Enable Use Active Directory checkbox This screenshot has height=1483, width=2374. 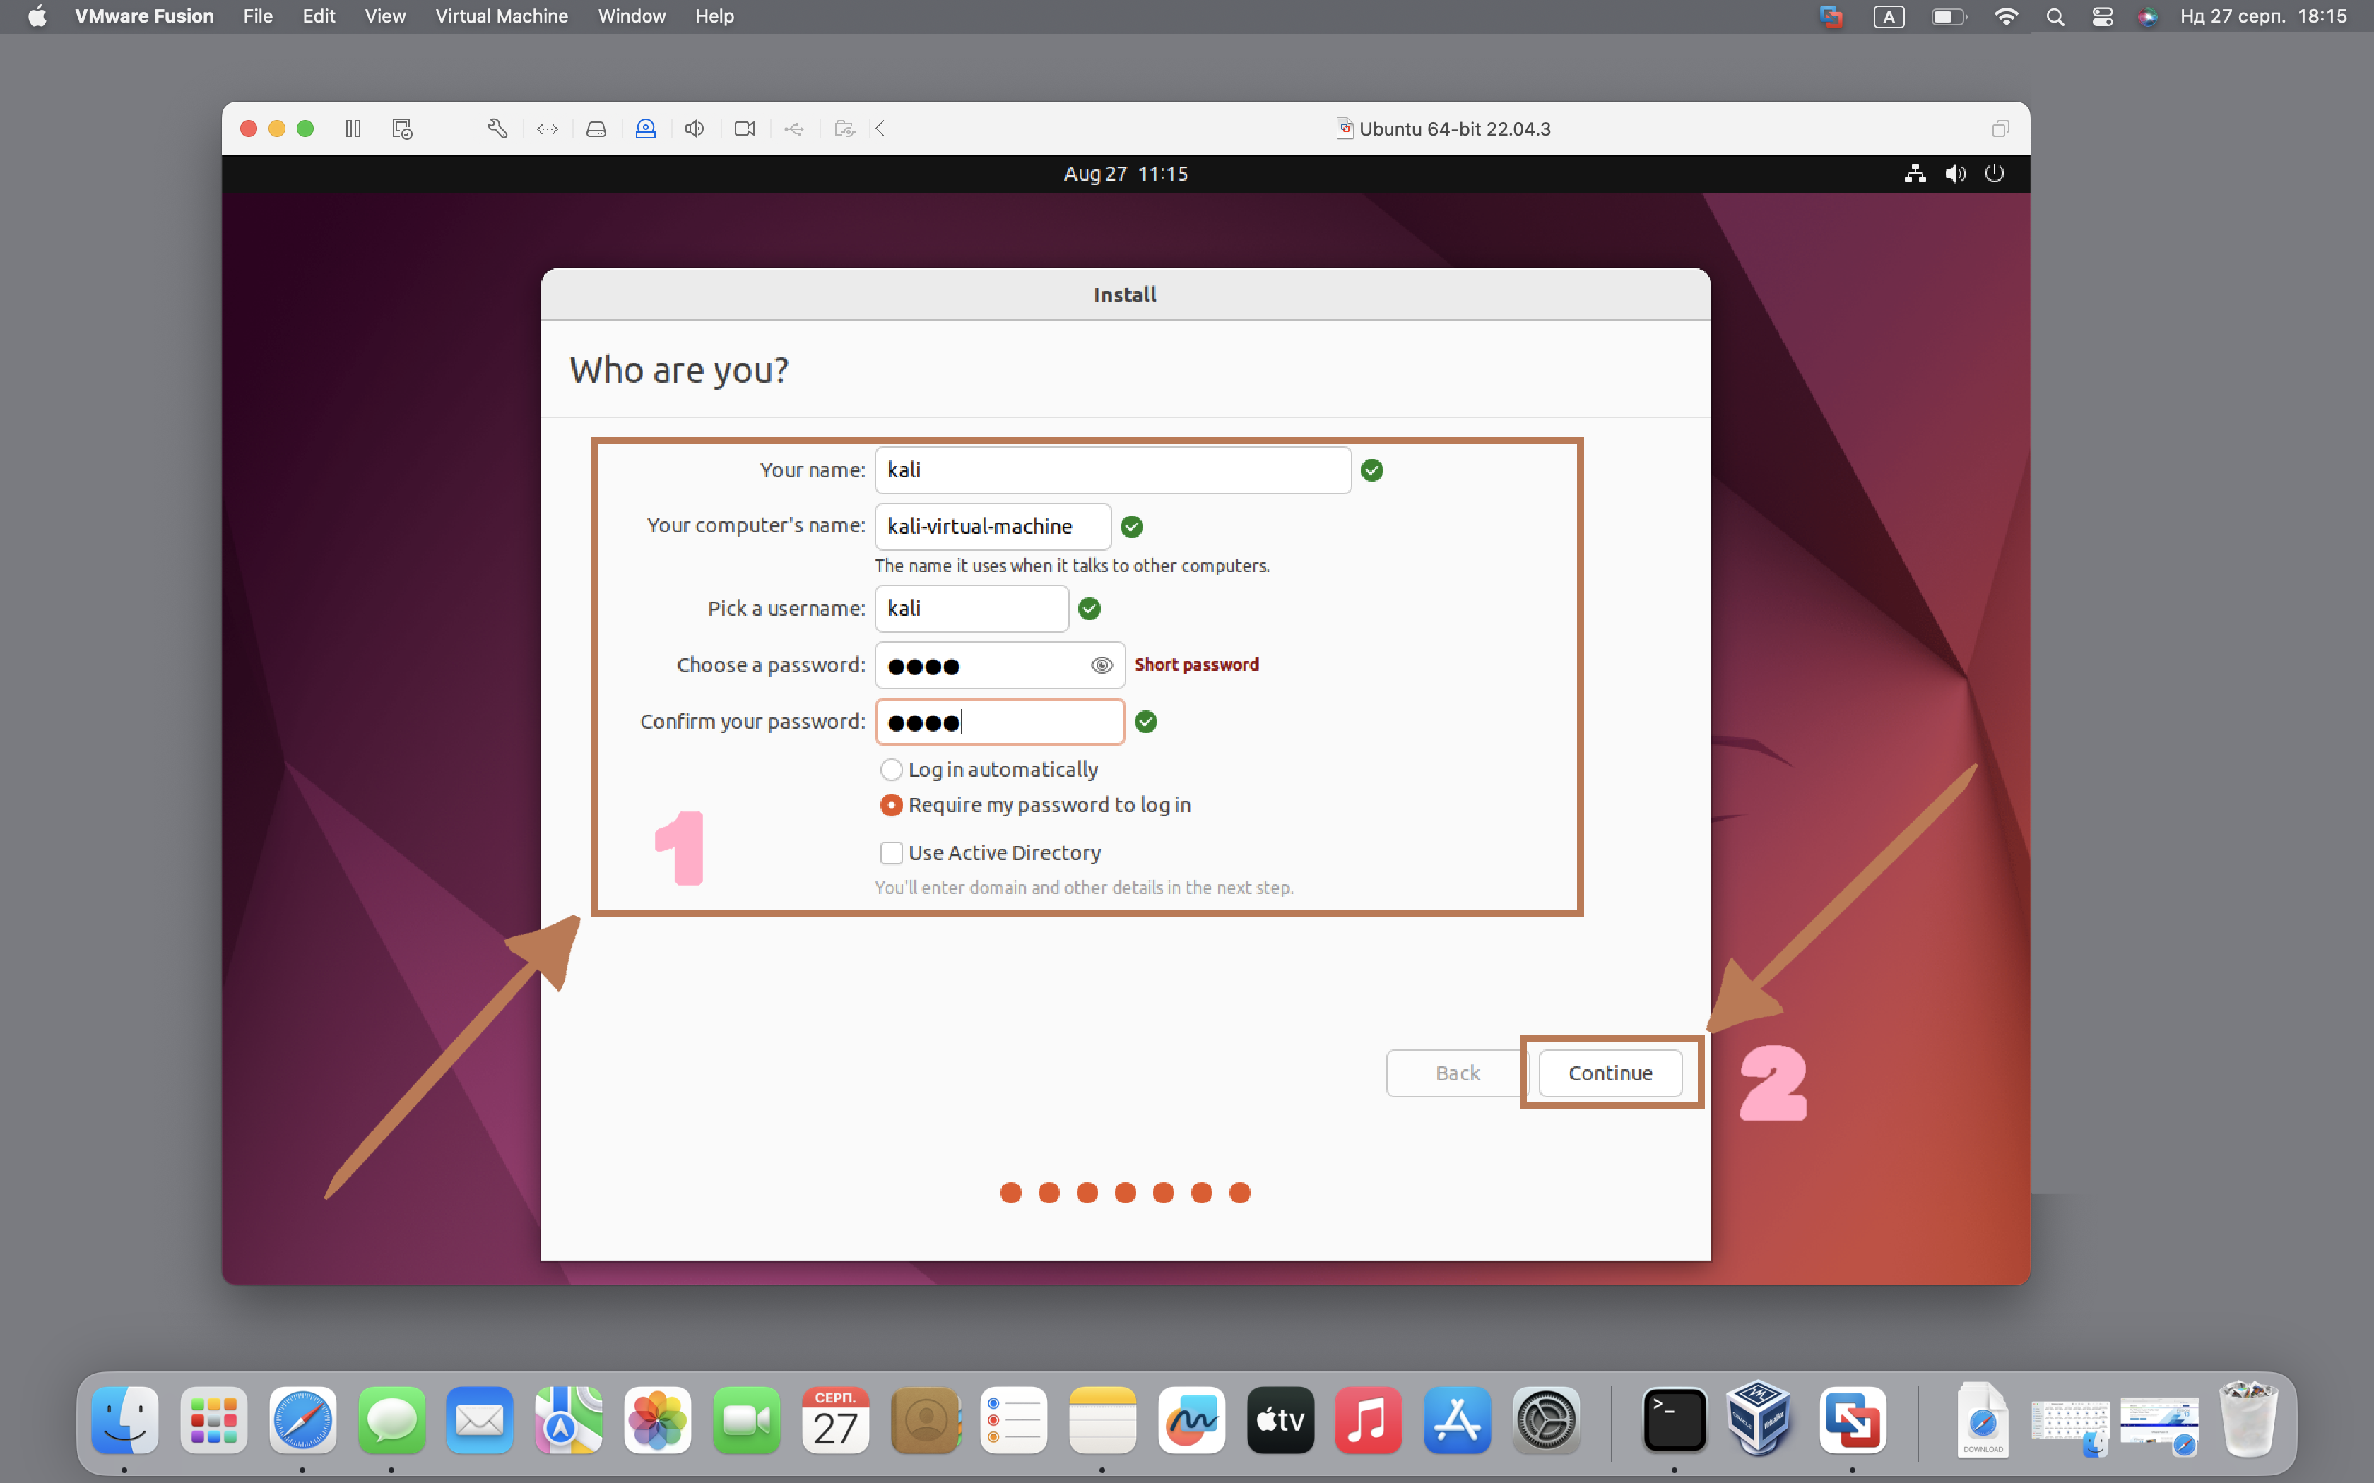pos(891,853)
